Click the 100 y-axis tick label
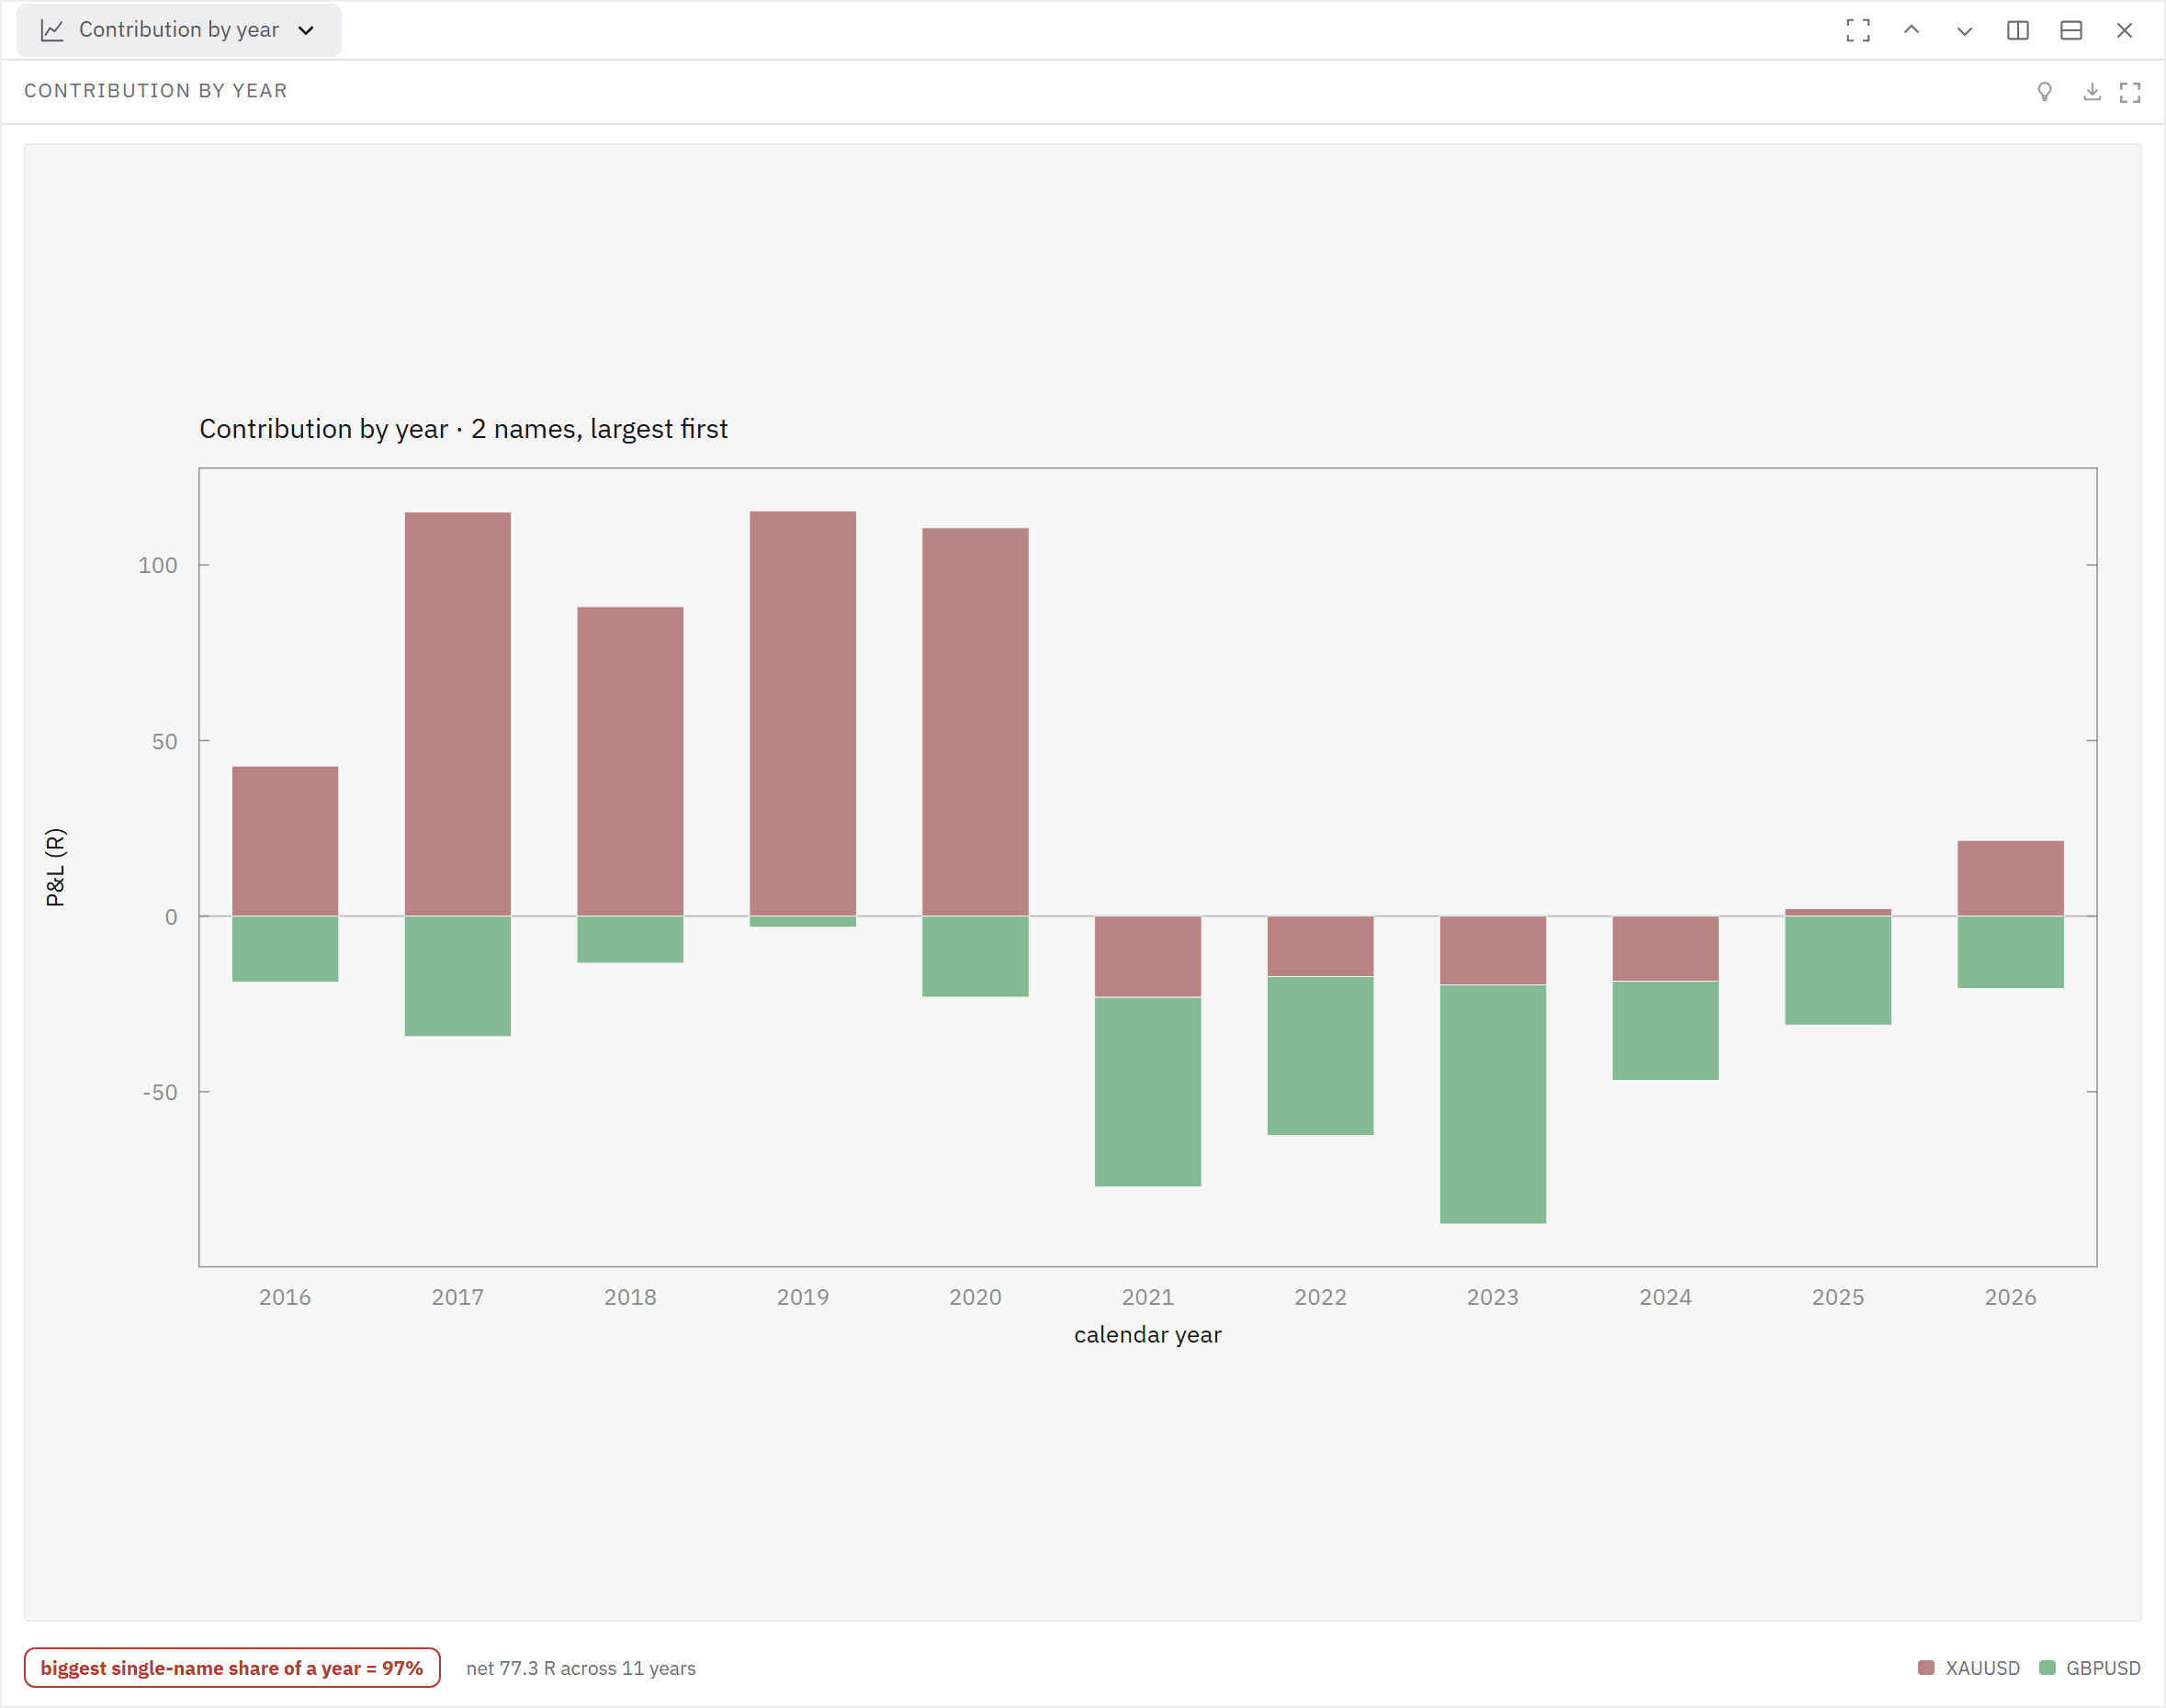2166x1708 pixels. [158, 565]
